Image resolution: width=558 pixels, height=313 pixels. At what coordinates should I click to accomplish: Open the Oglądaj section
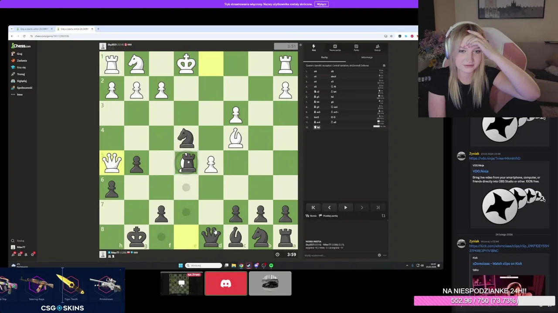coord(19,81)
